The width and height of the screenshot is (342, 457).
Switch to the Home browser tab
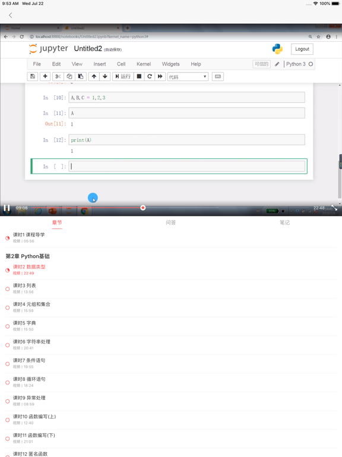pos(32,28)
